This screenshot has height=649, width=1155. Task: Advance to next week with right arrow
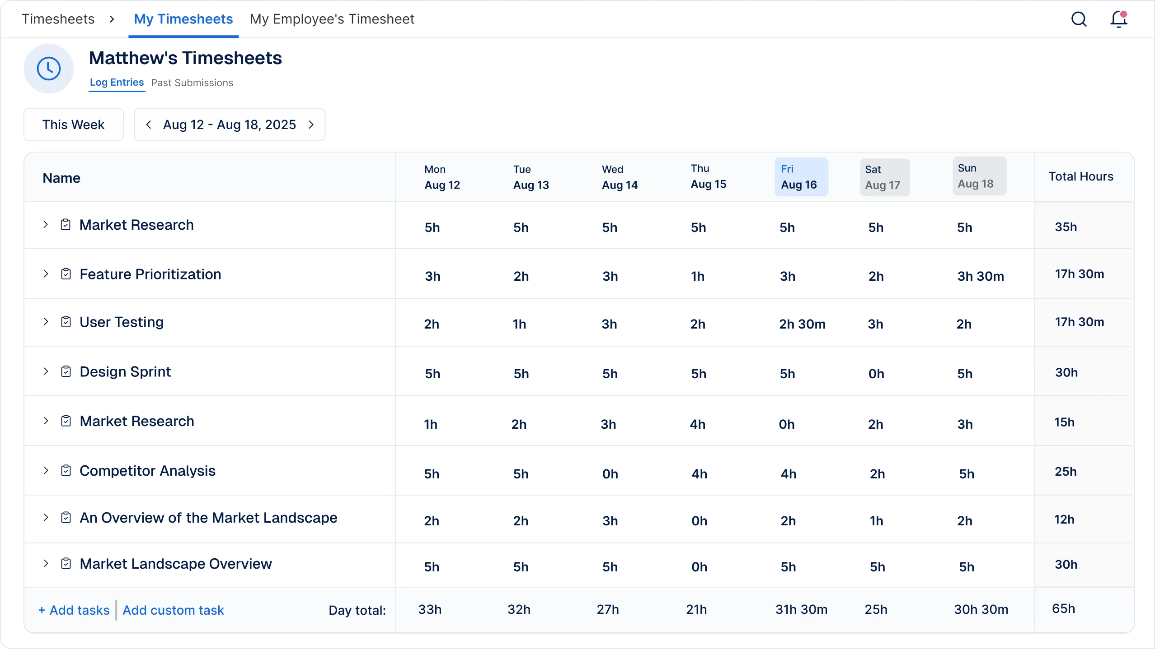(311, 125)
